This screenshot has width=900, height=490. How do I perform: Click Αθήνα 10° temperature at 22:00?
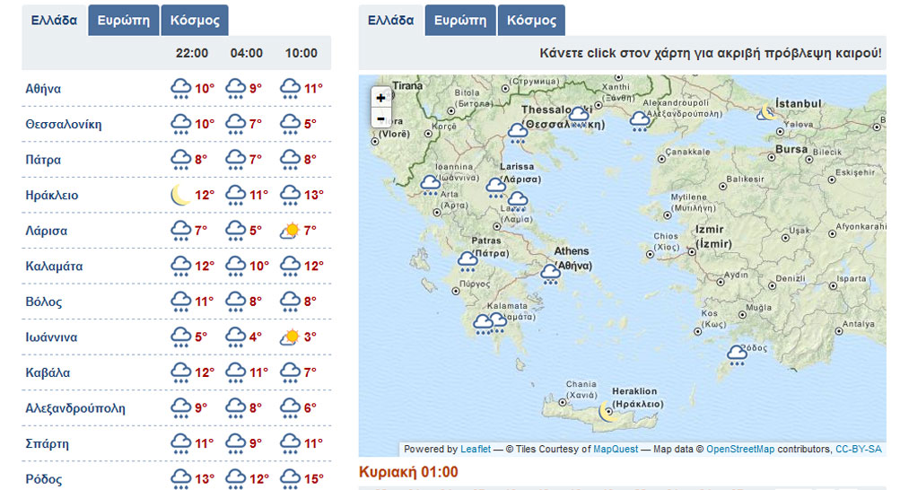pos(205,89)
